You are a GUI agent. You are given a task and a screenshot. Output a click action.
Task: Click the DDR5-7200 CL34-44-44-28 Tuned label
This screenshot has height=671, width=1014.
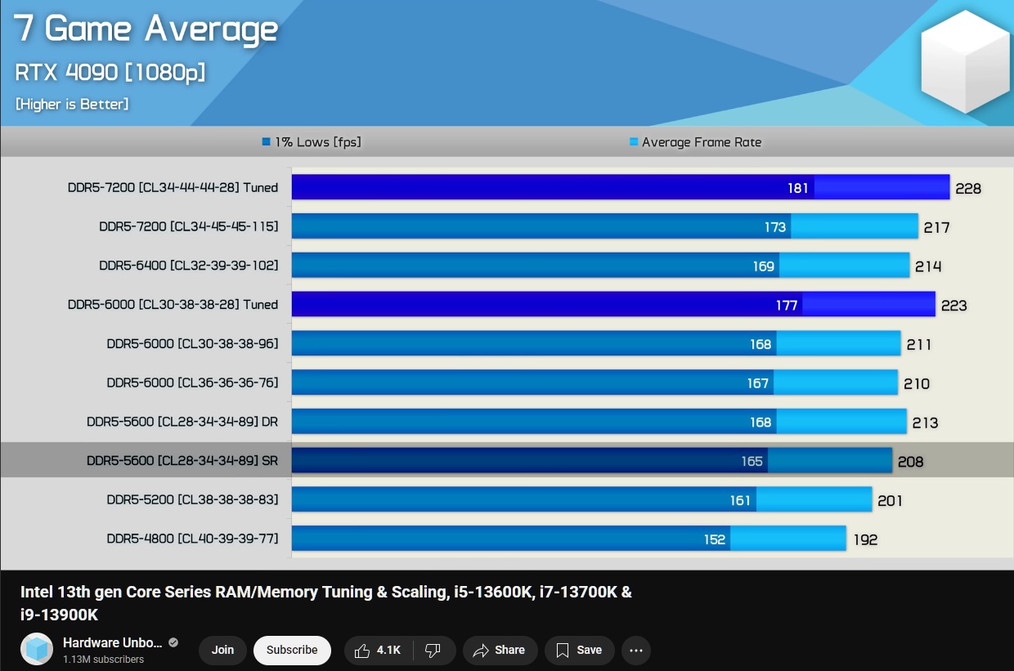tap(173, 187)
